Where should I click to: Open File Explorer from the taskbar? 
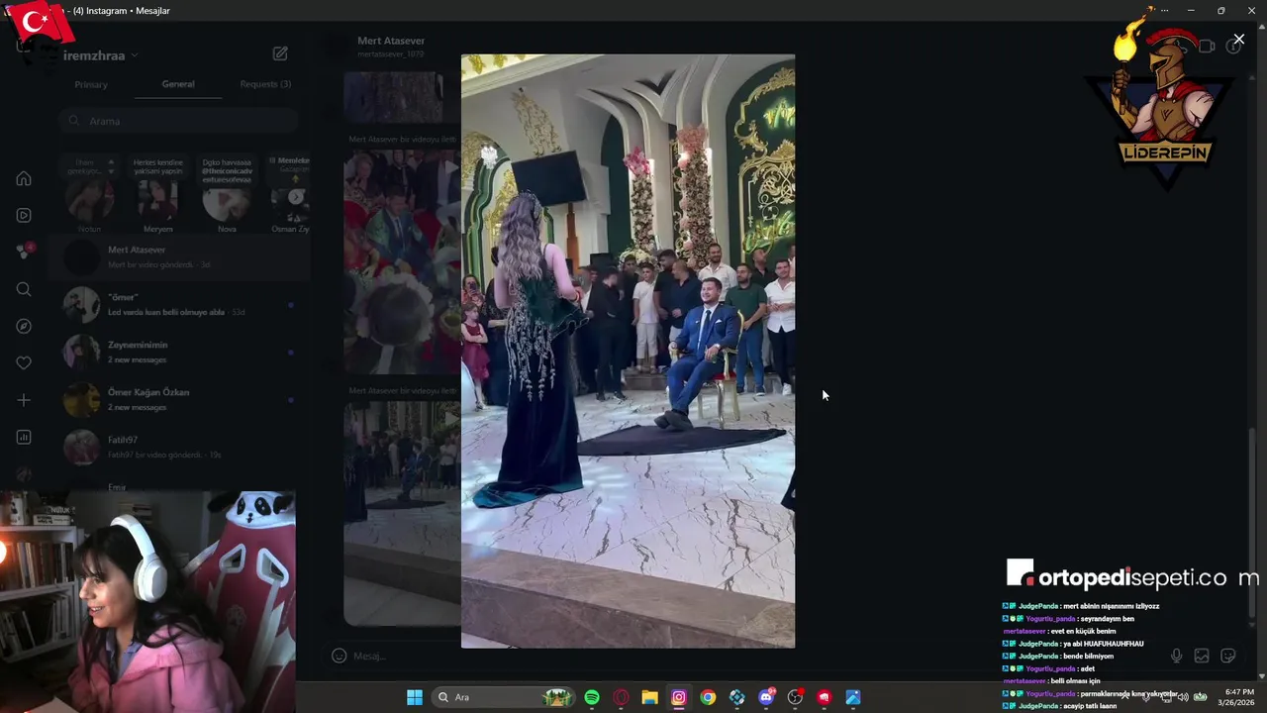649,697
